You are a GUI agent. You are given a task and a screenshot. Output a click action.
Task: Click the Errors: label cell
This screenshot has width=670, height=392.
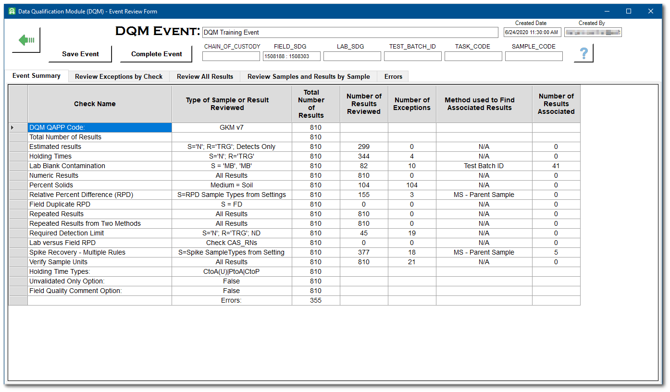point(232,300)
